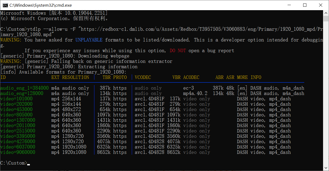This screenshot has width=329, height=171.
Task: Close the cmd.exe window
Action: (x=321, y=5)
